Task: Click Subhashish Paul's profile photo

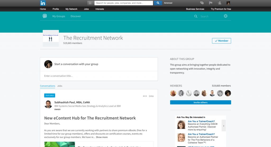Action: click(48, 104)
